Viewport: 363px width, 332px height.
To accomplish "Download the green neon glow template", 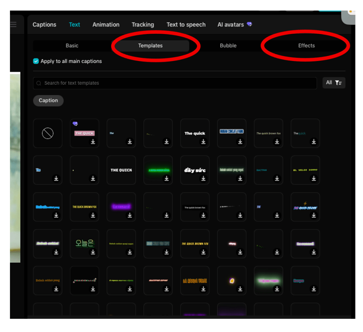I will point(167,178).
